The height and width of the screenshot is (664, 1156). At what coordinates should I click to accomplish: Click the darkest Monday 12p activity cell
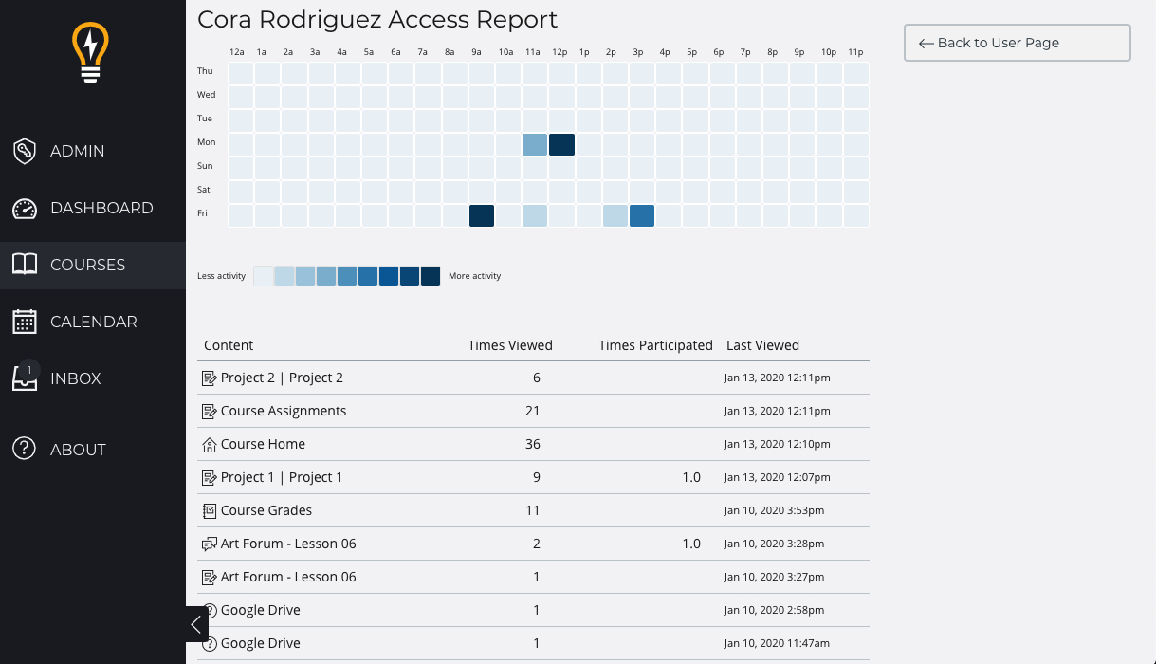coord(561,144)
